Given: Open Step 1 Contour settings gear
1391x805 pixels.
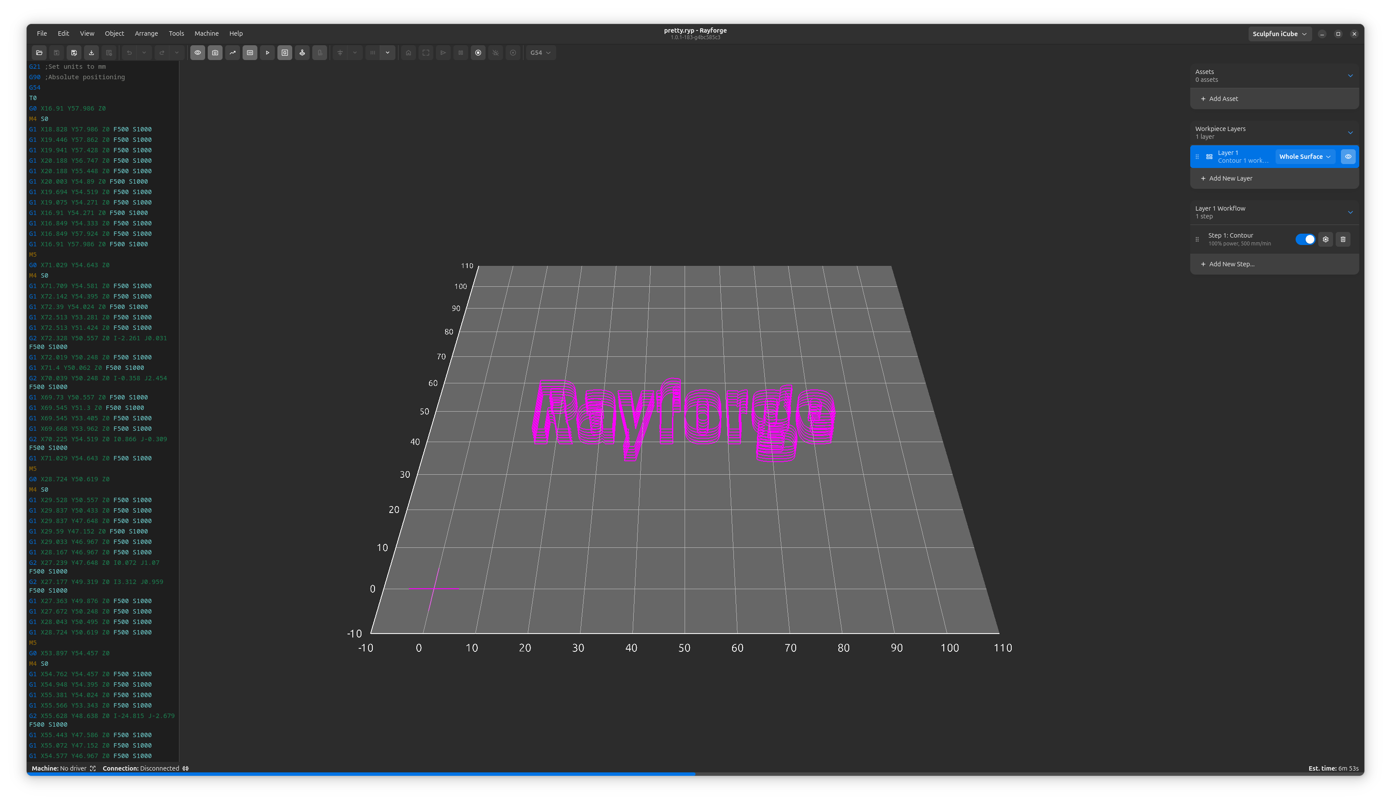Looking at the screenshot, I should click(x=1326, y=239).
